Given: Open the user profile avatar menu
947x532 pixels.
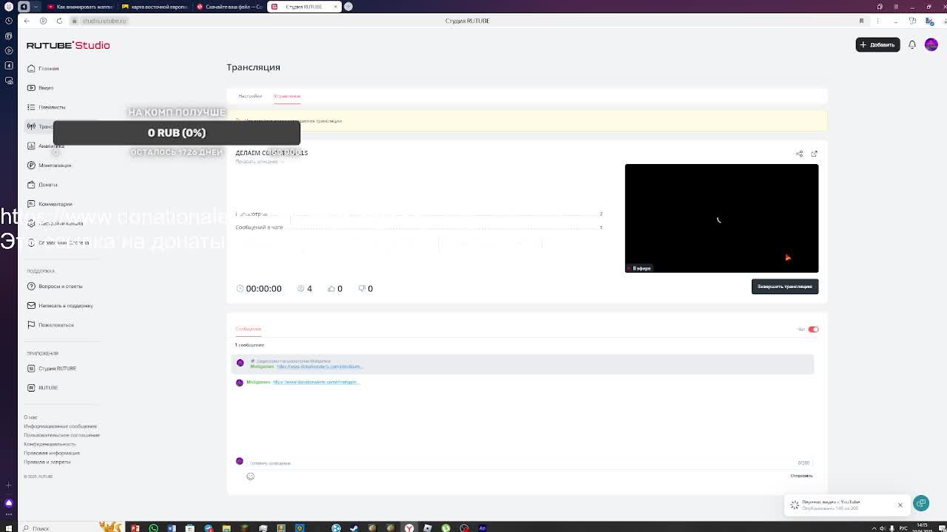Looking at the screenshot, I should [931, 44].
